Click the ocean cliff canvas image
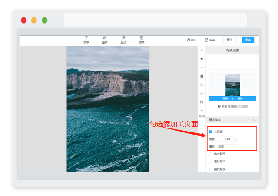The height and width of the screenshot is (196, 278). [x=108, y=109]
